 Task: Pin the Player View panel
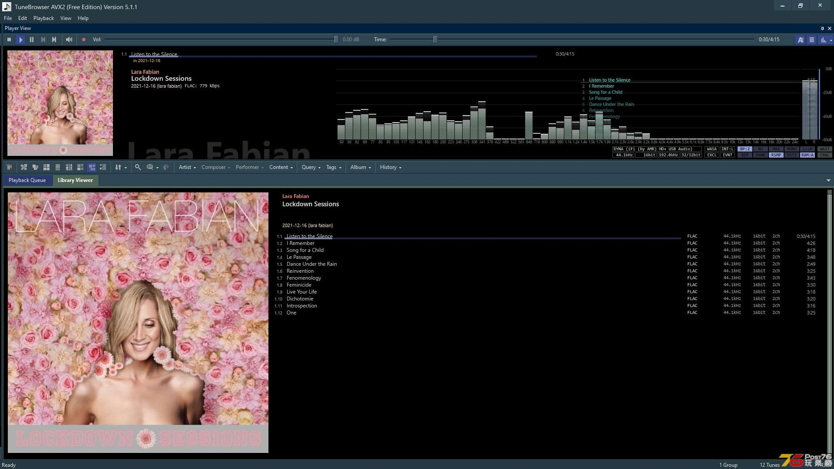pyautogui.click(x=822, y=28)
